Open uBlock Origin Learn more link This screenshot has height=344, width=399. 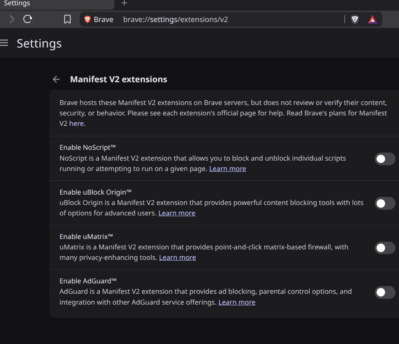[x=177, y=213]
